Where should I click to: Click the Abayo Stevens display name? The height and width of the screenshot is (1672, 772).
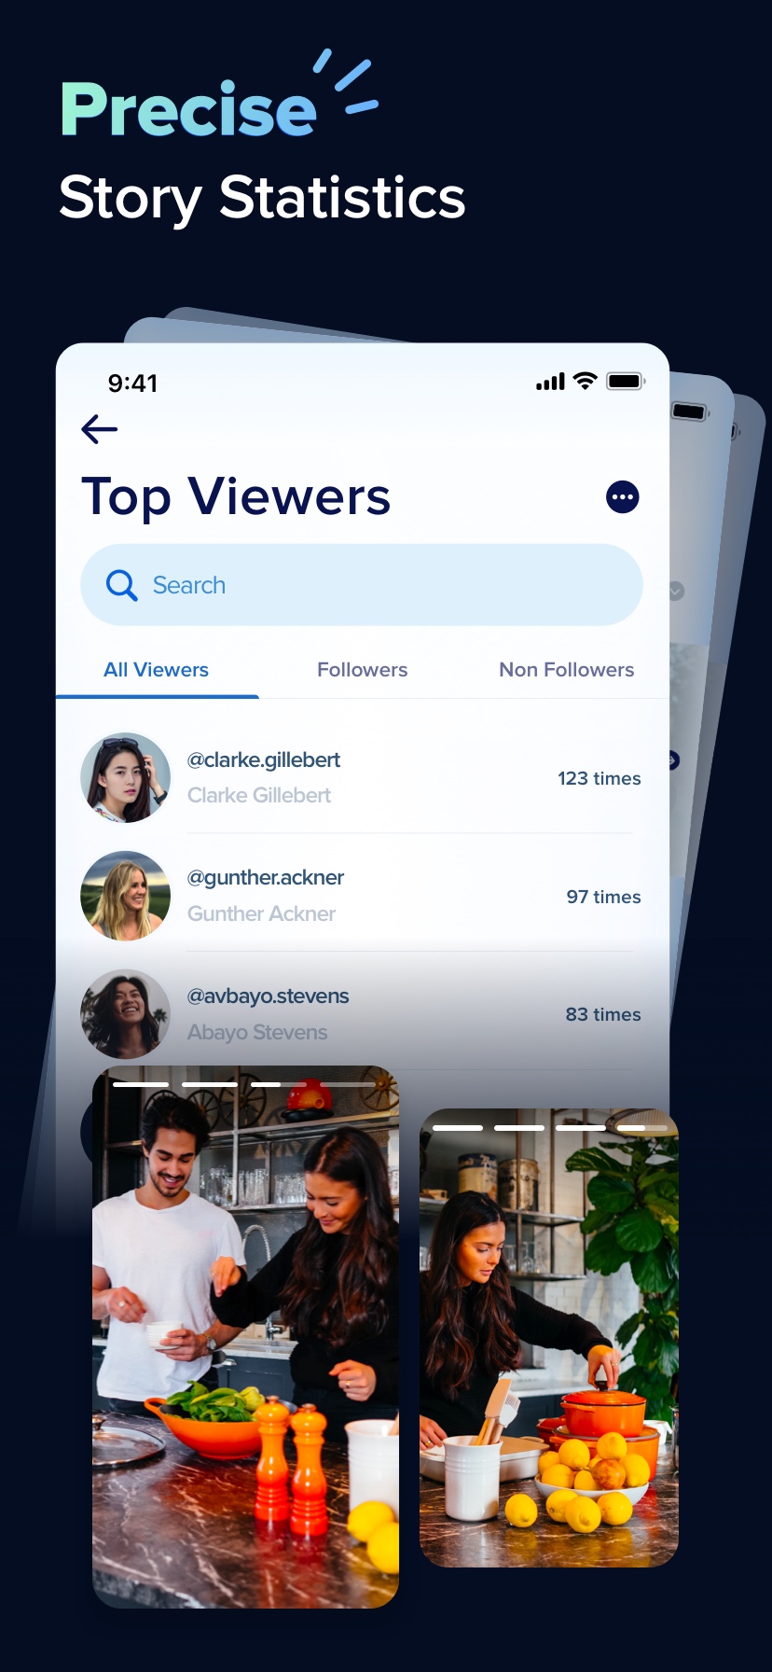click(257, 1032)
